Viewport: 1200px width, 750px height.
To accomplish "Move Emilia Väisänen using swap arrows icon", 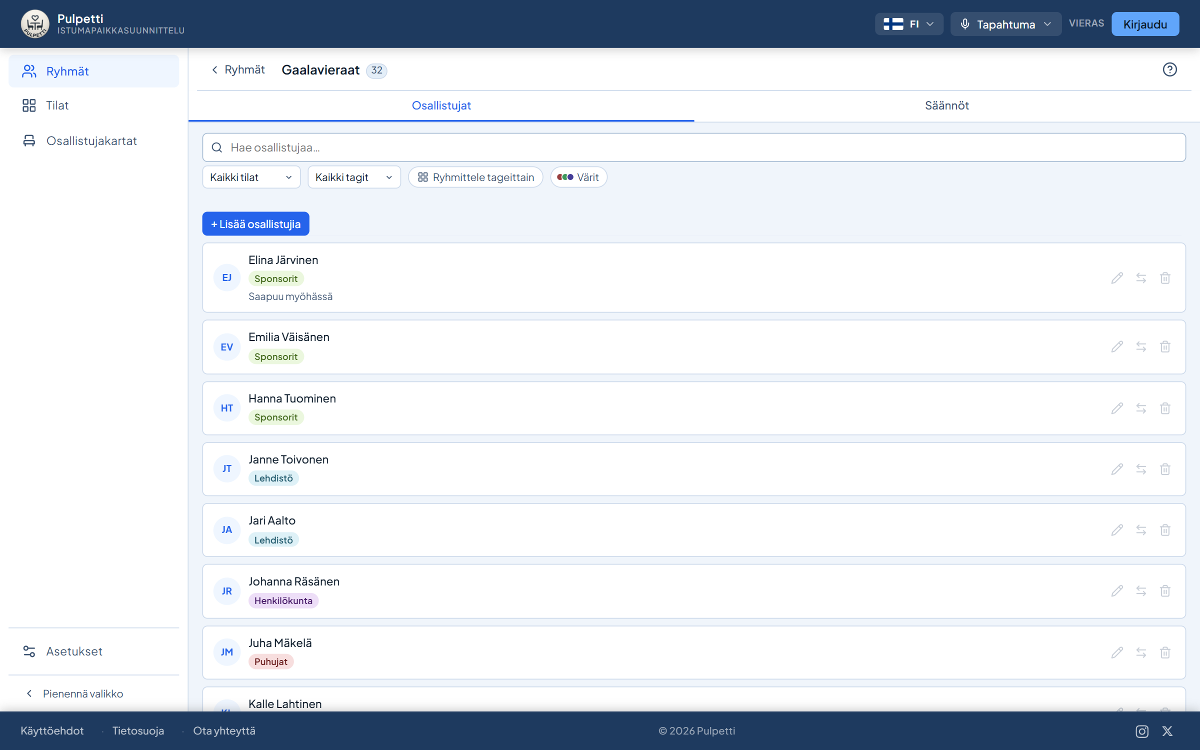I will click(1141, 347).
